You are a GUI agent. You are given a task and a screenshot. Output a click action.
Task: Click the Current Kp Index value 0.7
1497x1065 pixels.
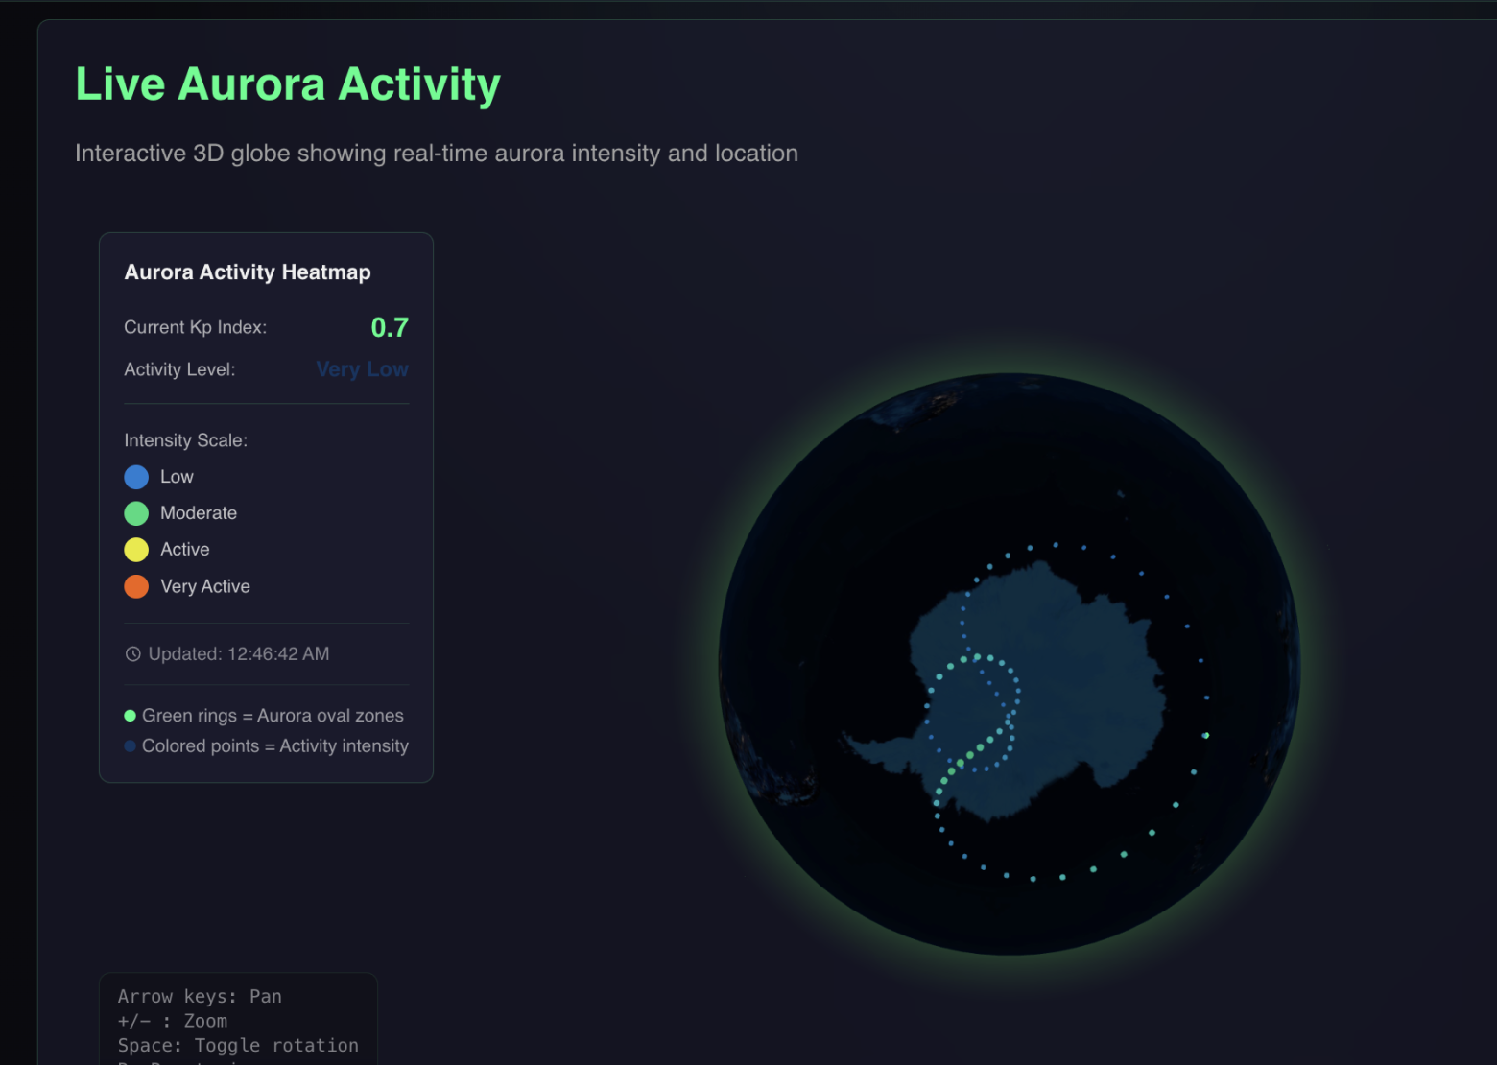[x=390, y=326]
